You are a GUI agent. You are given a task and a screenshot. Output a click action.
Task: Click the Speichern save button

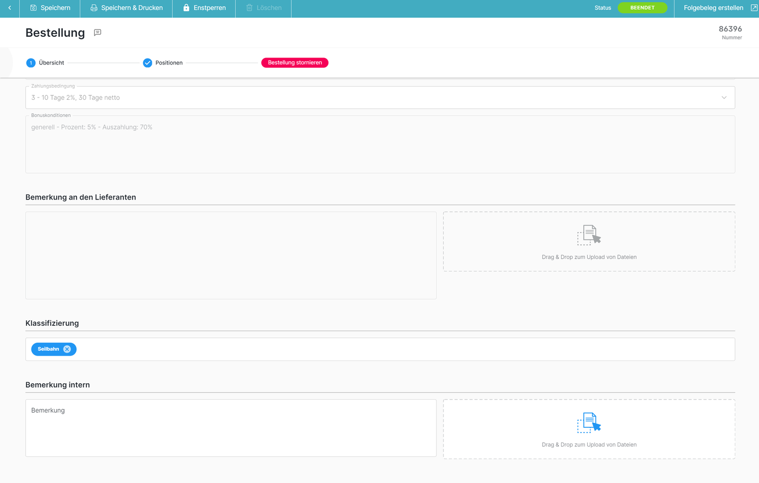click(50, 8)
